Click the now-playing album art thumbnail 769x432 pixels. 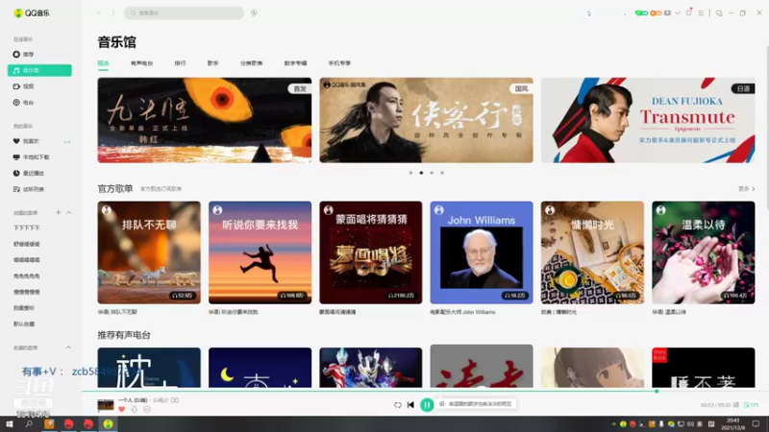click(106, 404)
